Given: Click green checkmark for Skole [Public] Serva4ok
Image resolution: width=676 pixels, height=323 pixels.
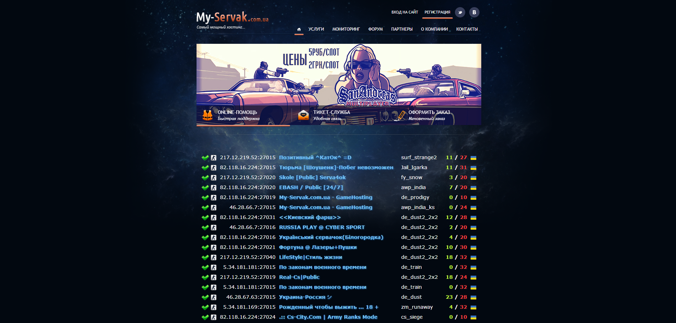Looking at the screenshot, I should [x=205, y=177].
